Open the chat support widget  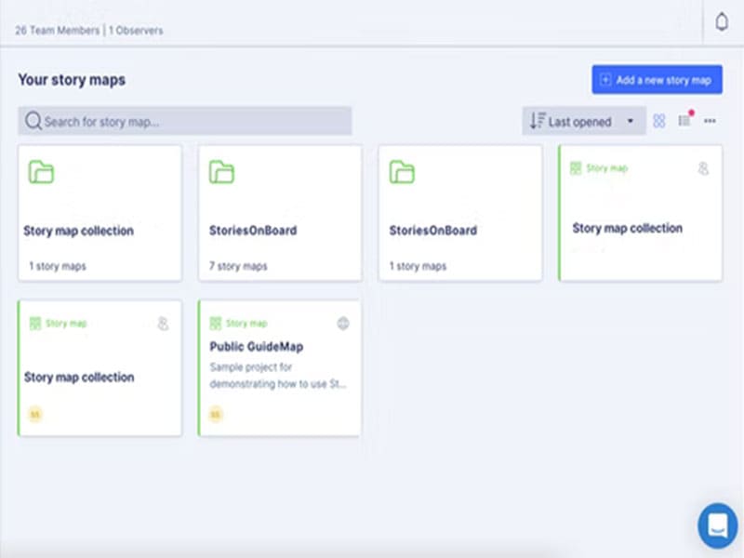717,525
